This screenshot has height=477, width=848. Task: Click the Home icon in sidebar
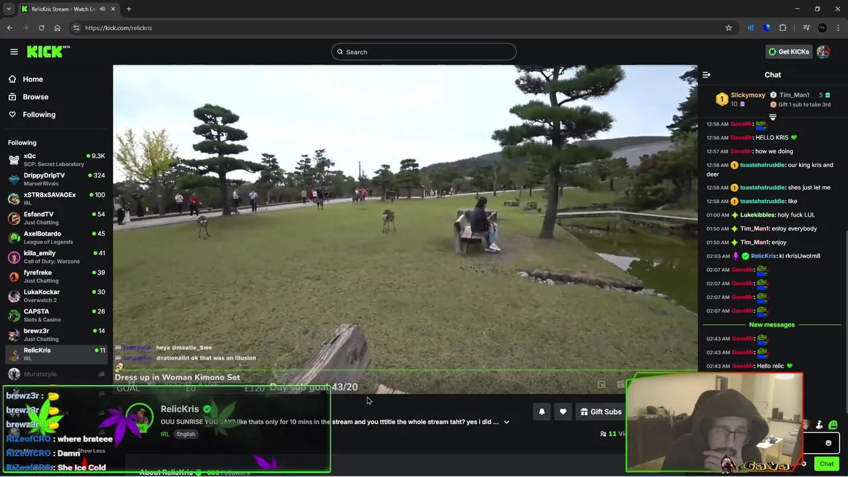[13, 79]
